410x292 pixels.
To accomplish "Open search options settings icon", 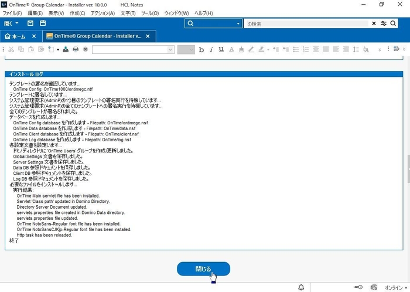I will [384, 23].
